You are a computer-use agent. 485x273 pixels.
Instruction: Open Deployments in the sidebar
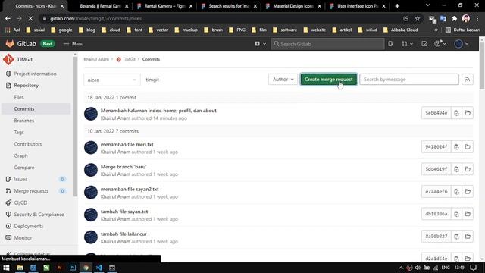pos(29,226)
